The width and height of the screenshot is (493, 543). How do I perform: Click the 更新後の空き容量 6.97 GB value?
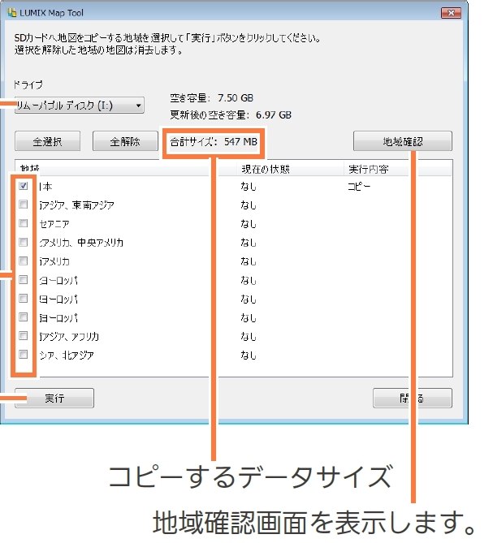click(274, 115)
